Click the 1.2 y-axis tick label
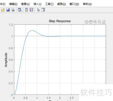Viewport: 113px width, 101px height. [x=11, y=25]
